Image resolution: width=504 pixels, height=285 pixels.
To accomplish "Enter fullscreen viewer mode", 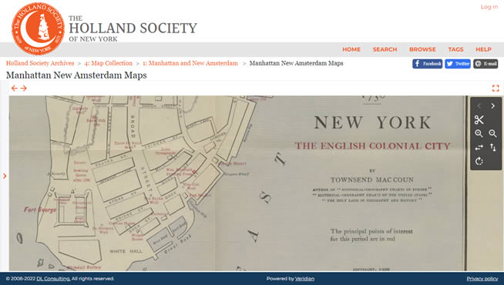I will pos(496,88).
